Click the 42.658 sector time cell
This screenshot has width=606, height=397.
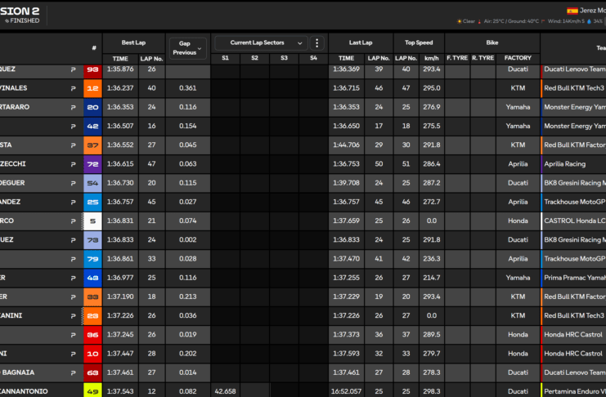click(x=225, y=390)
